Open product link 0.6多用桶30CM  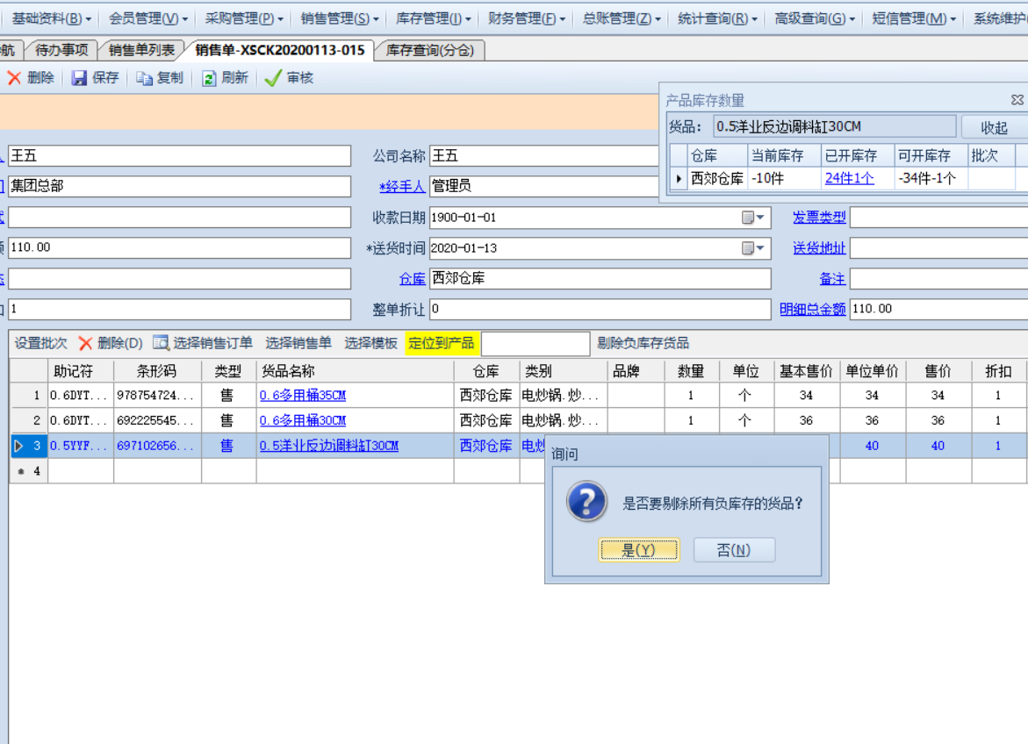[x=302, y=420]
